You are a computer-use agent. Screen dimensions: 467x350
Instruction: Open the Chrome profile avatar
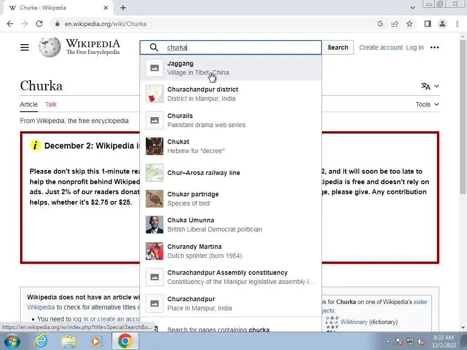[x=442, y=24]
